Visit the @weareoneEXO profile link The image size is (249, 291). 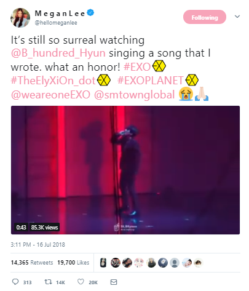[50, 95]
